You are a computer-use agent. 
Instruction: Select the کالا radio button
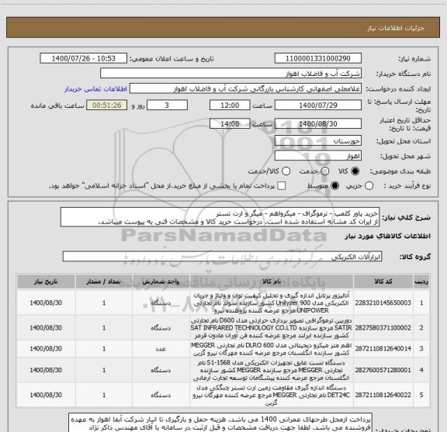tap(355, 171)
